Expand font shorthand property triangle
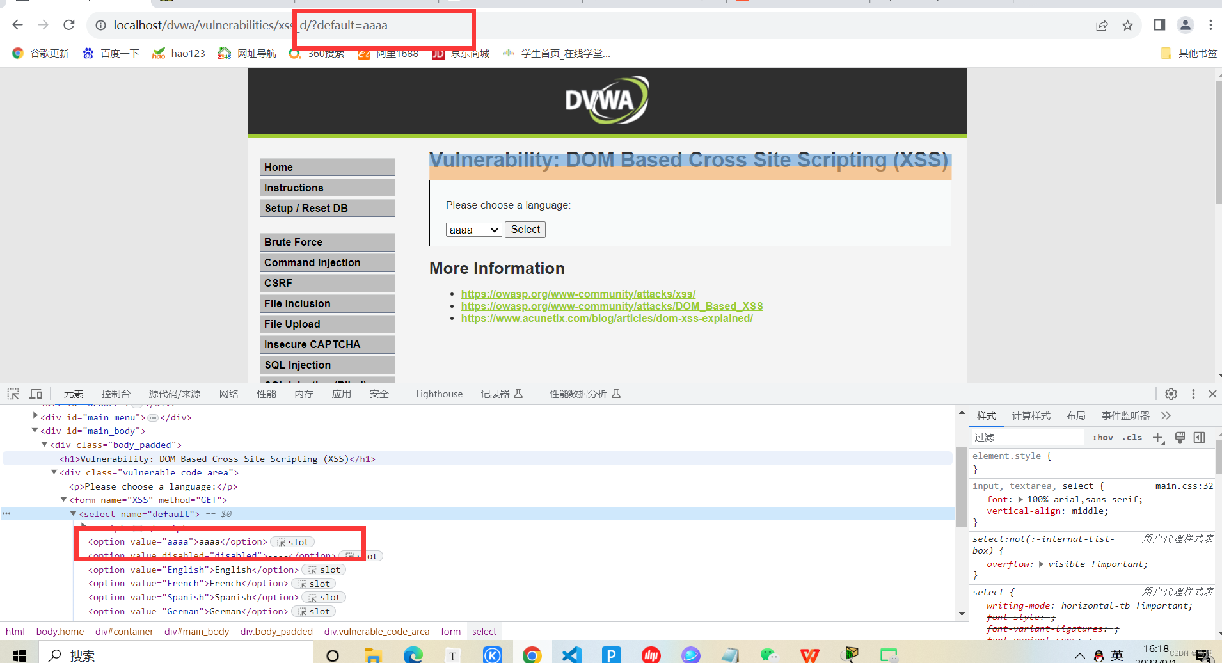1222x663 pixels. 1020,499
